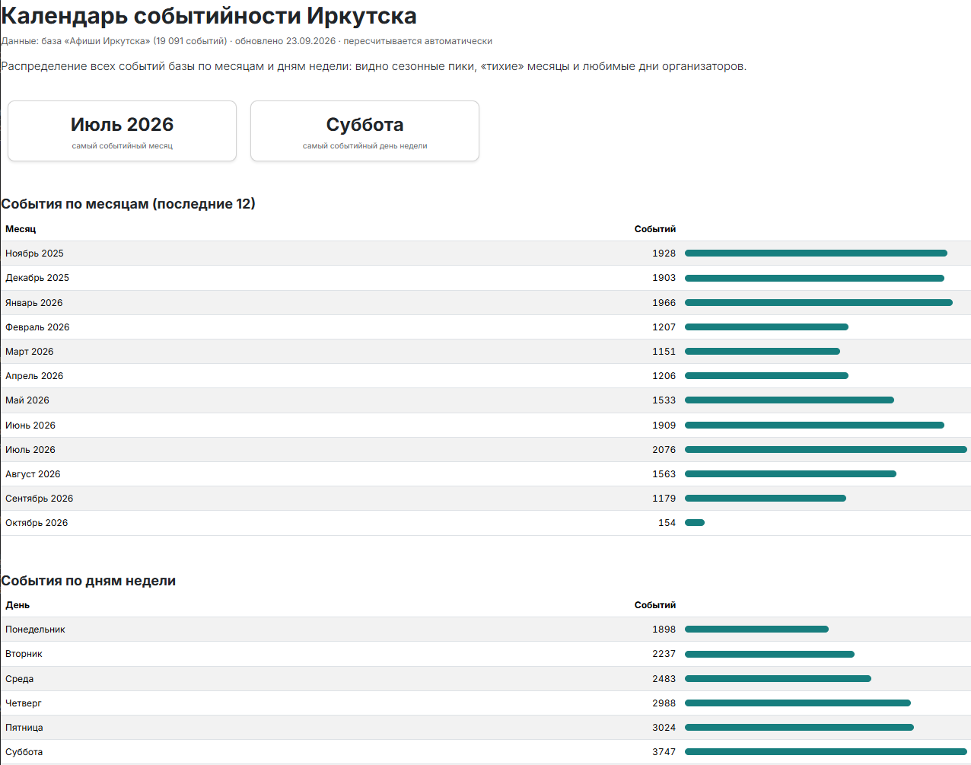Image resolution: width=971 pixels, height=765 pixels.
Task: Select the «Пятница» row label
Action: pyautogui.click(x=24, y=728)
